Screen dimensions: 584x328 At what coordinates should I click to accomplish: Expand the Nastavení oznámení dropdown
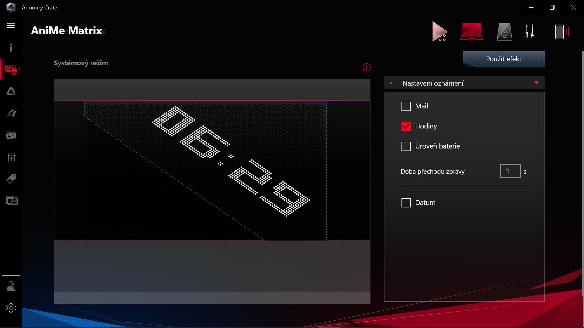point(464,83)
